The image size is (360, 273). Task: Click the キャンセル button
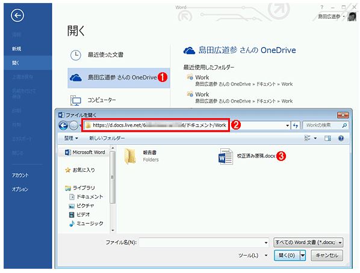[x=327, y=255]
